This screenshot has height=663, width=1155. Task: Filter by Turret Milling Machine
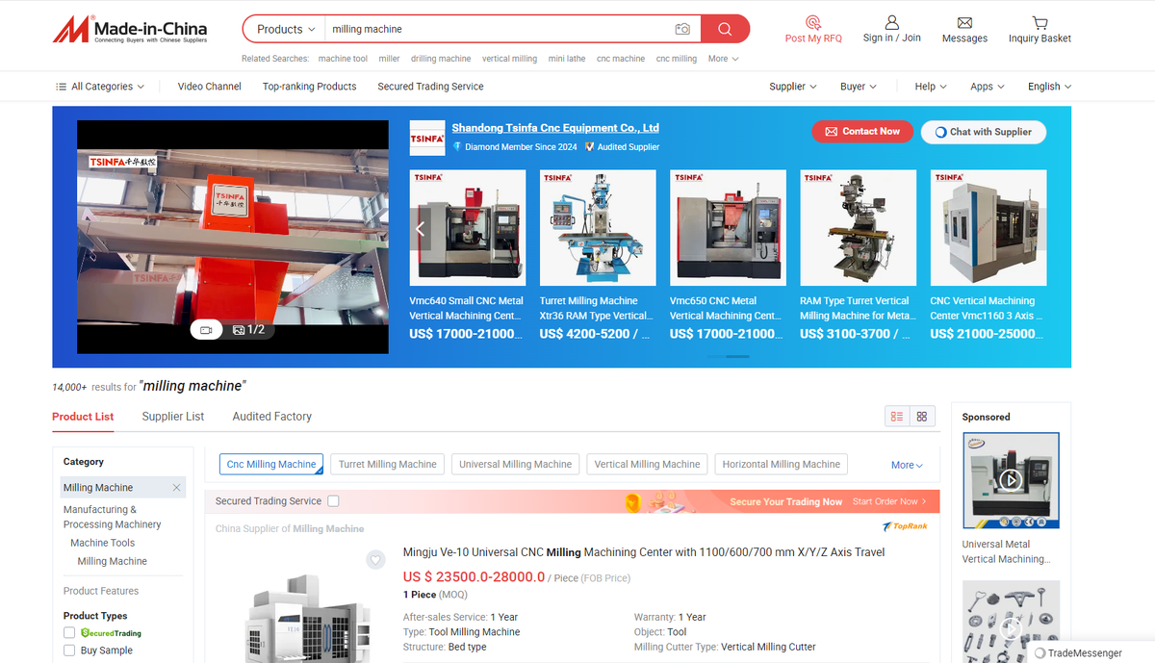coord(388,464)
